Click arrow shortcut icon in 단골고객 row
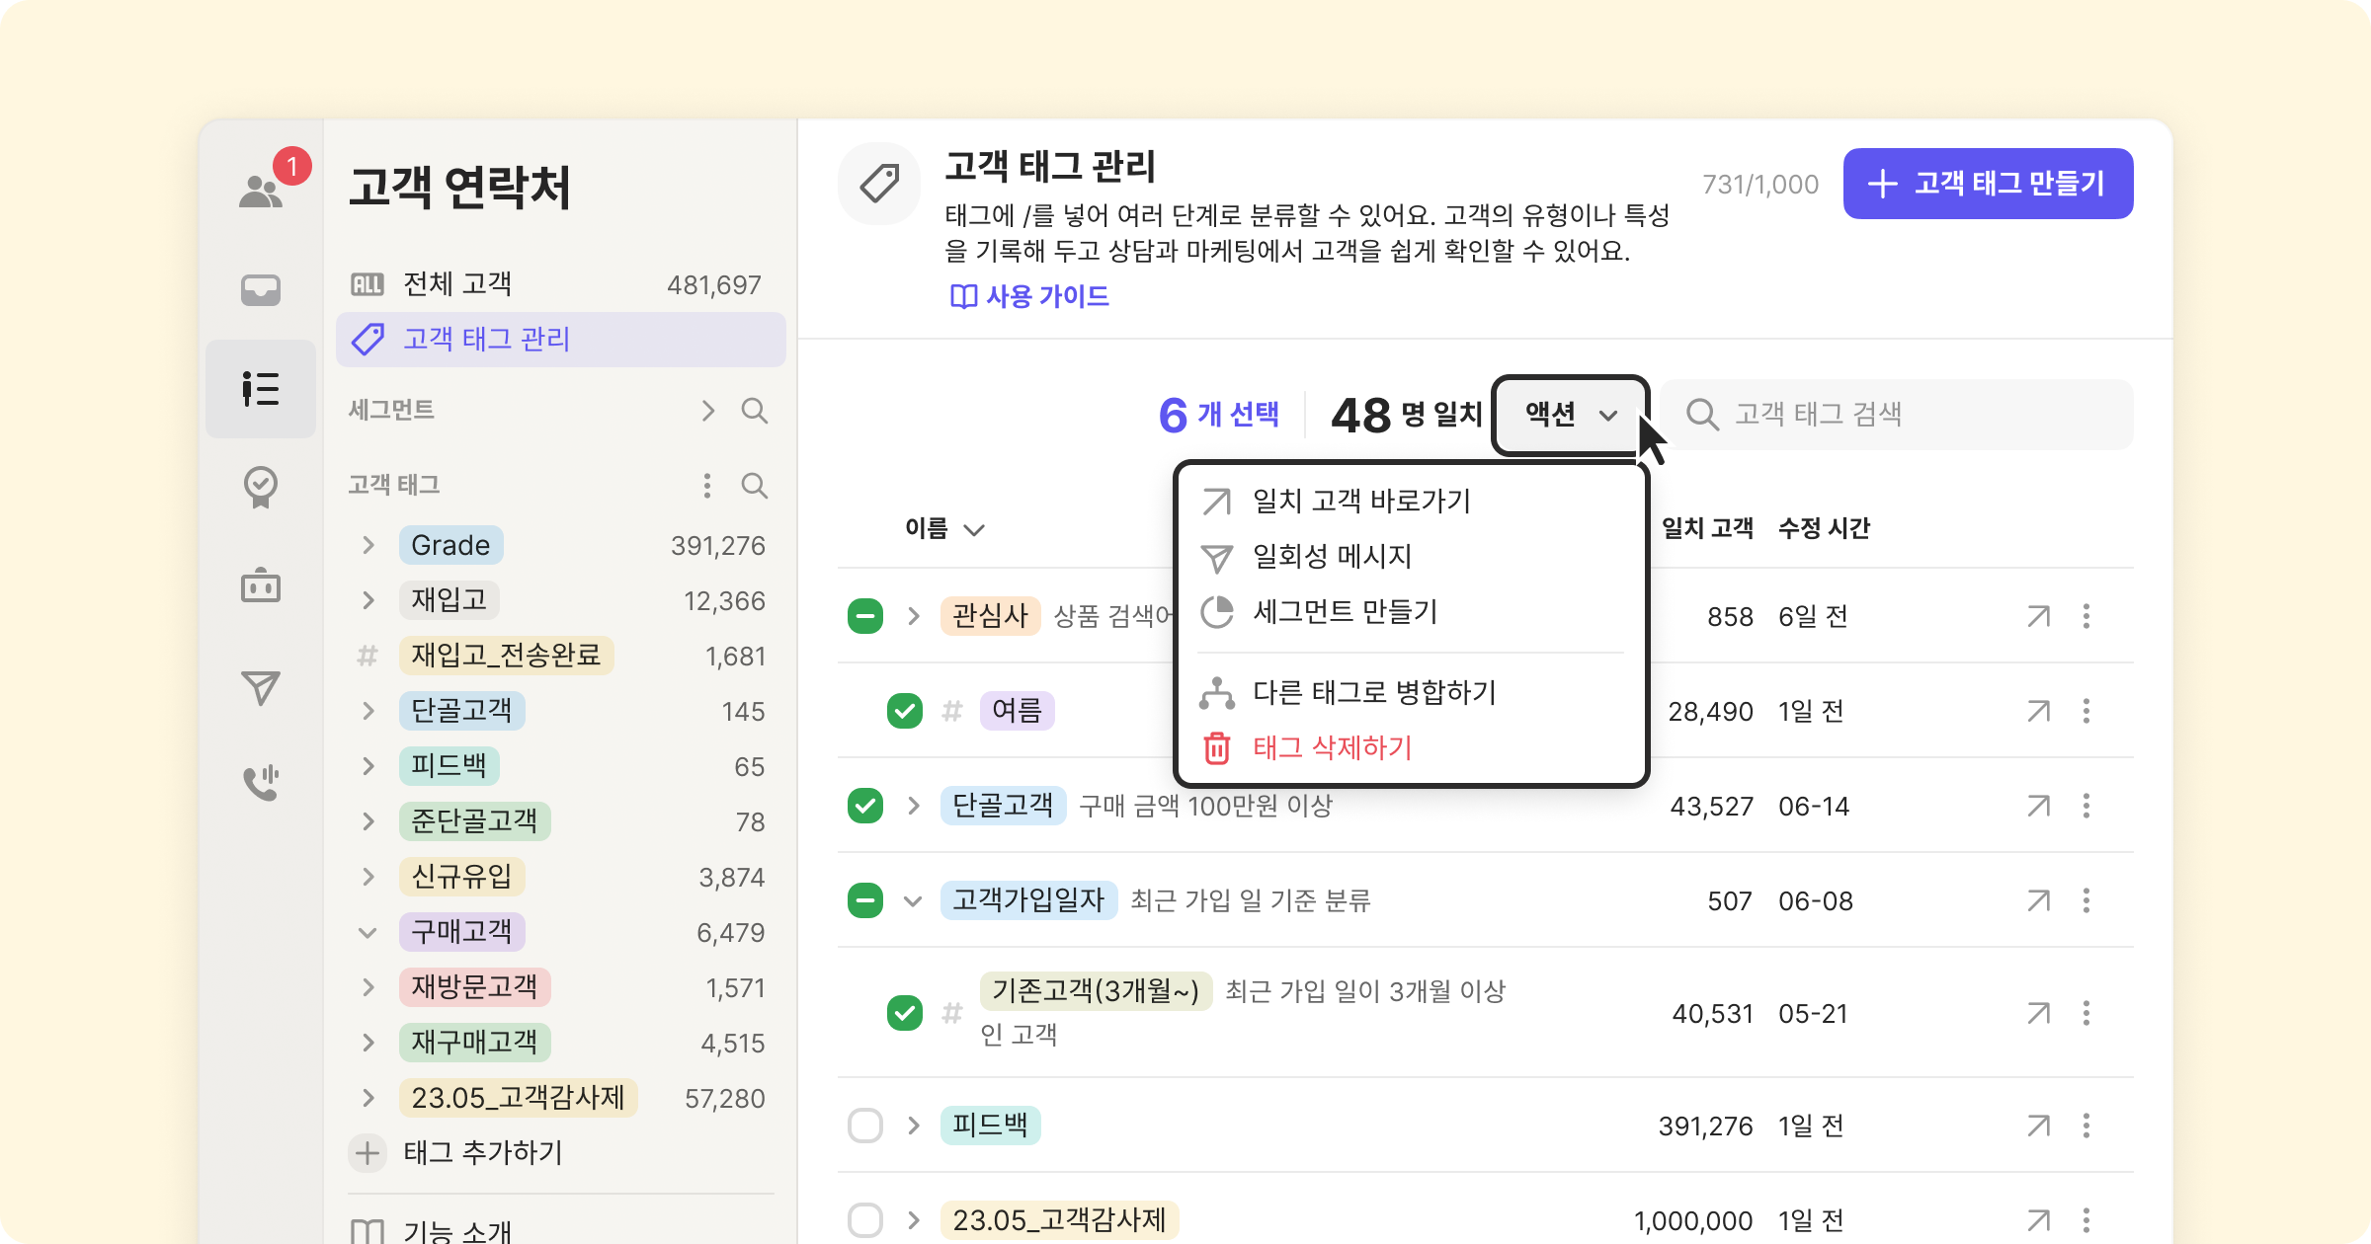 (x=2038, y=806)
